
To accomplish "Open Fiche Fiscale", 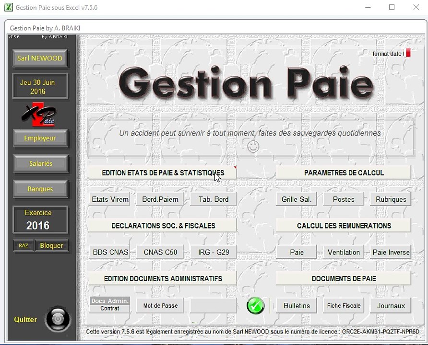I will pos(344,306).
